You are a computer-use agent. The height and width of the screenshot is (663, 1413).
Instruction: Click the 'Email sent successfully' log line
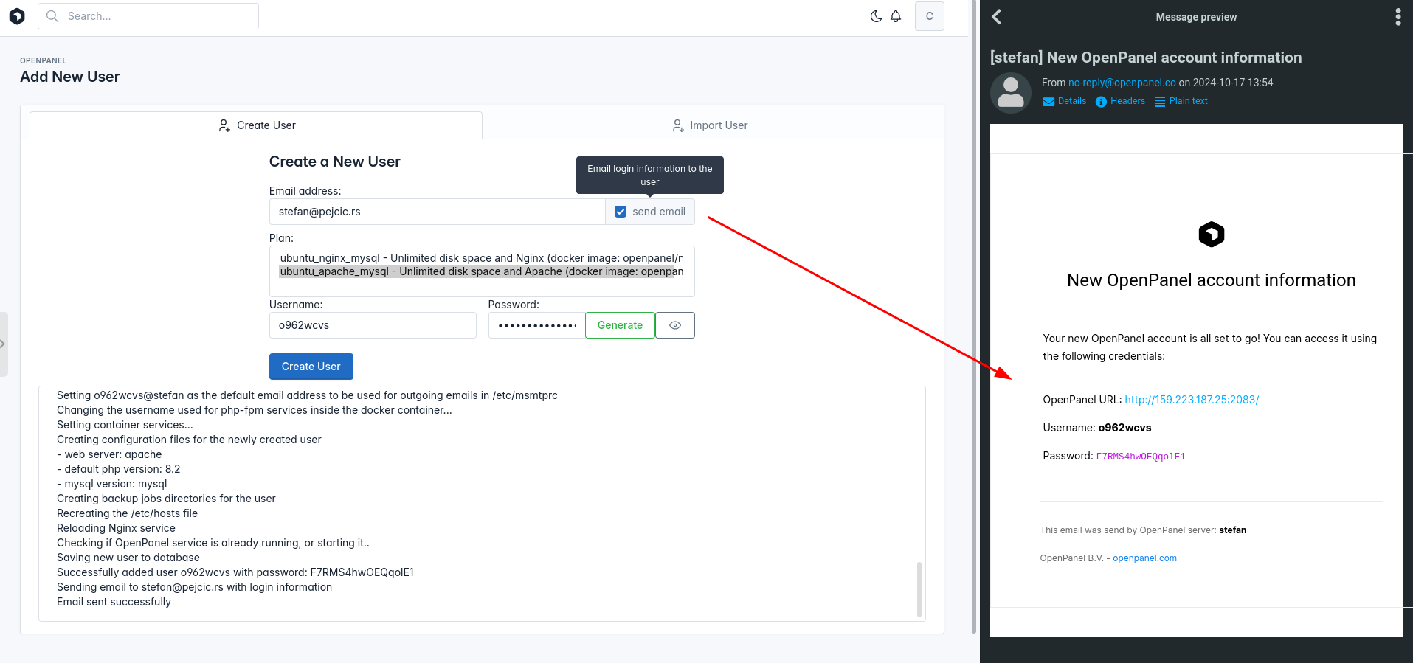click(114, 602)
